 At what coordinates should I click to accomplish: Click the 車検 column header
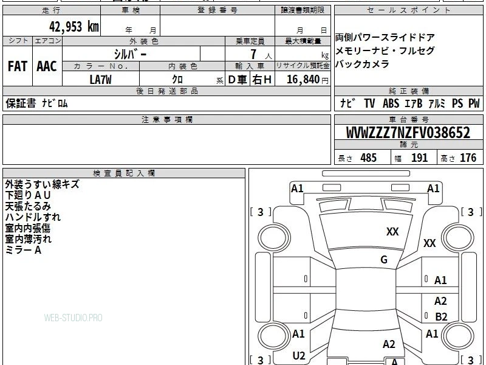tap(131, 10)
